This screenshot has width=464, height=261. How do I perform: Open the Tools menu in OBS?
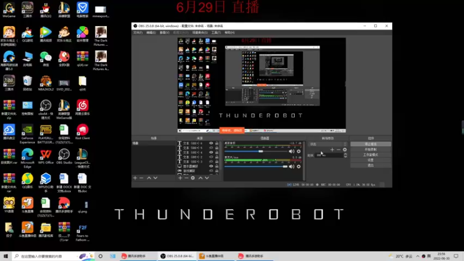[216, 32]
